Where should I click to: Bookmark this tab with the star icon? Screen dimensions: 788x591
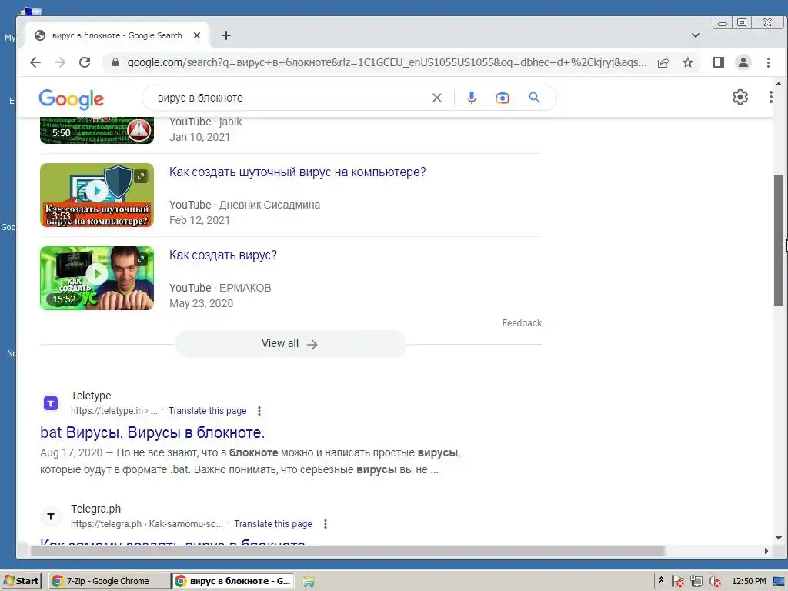tap(688, 62)
